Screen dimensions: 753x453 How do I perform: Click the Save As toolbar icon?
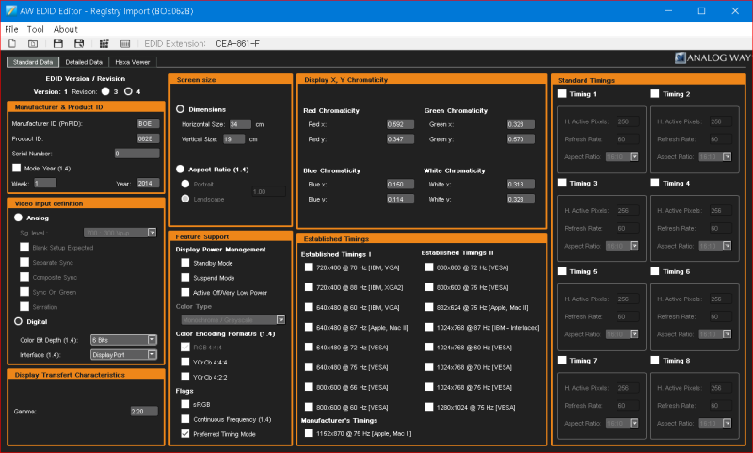click(x=78, y=43)
